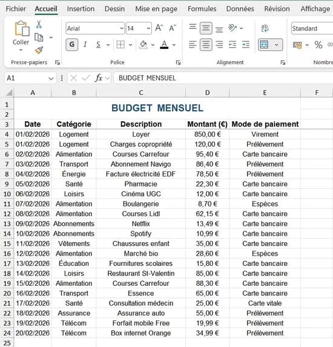Select column C header

point(140,93)
